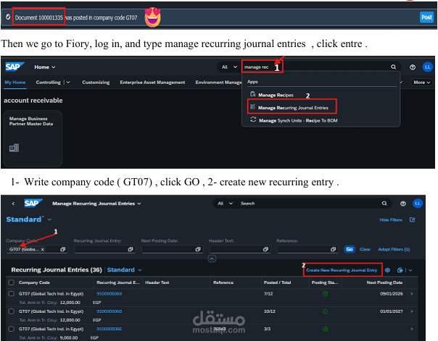The image size is (438, 341).
Task: Open the help icon in Home header
Action: 413,67
